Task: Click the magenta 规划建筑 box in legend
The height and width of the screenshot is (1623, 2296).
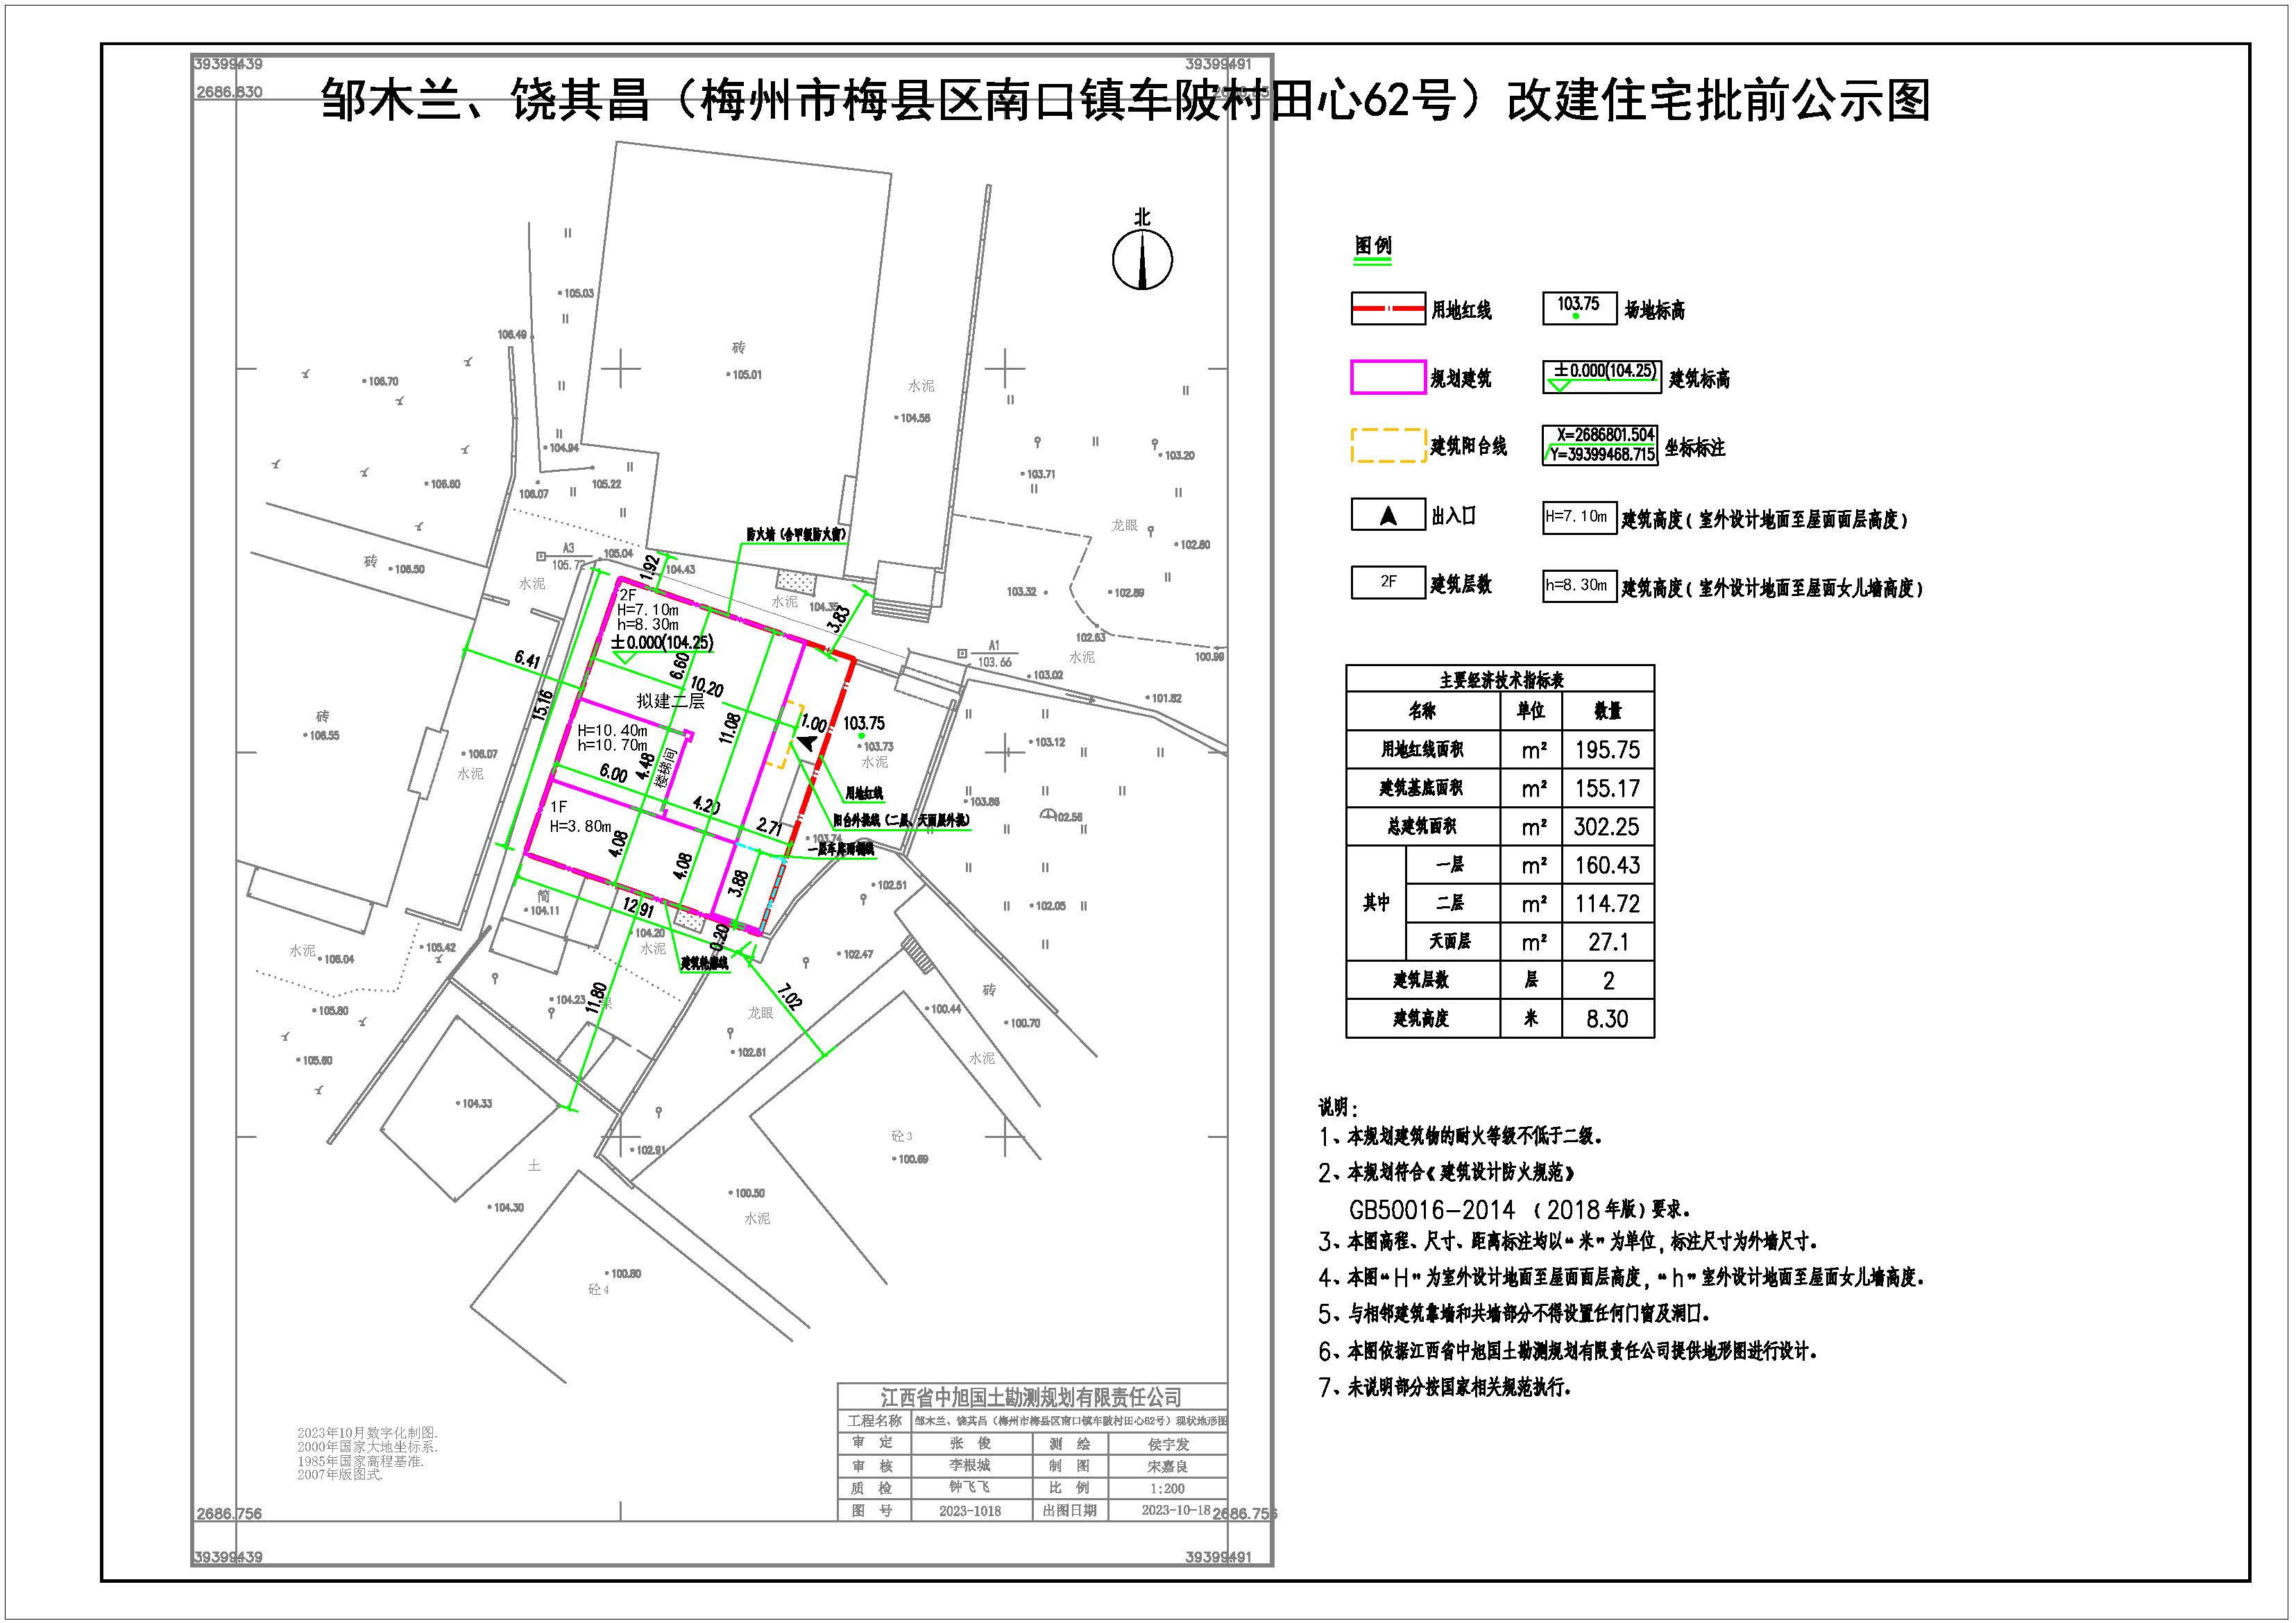Action: (1388, 377)
